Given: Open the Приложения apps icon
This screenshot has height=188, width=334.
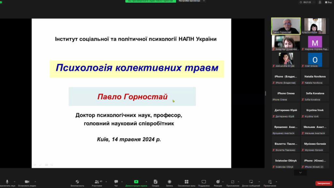Looking at the screenshot, I should click(x=233, y=182).
